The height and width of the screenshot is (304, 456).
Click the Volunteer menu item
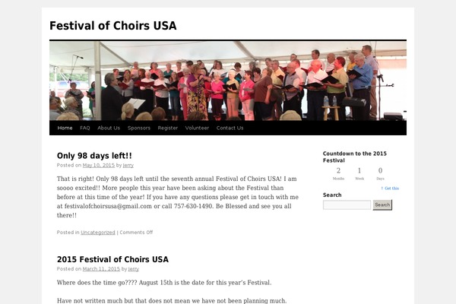(197, 128)
